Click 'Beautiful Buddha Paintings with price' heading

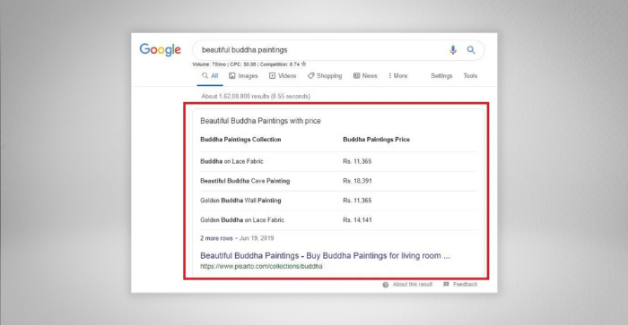click(x=260, y=121)
